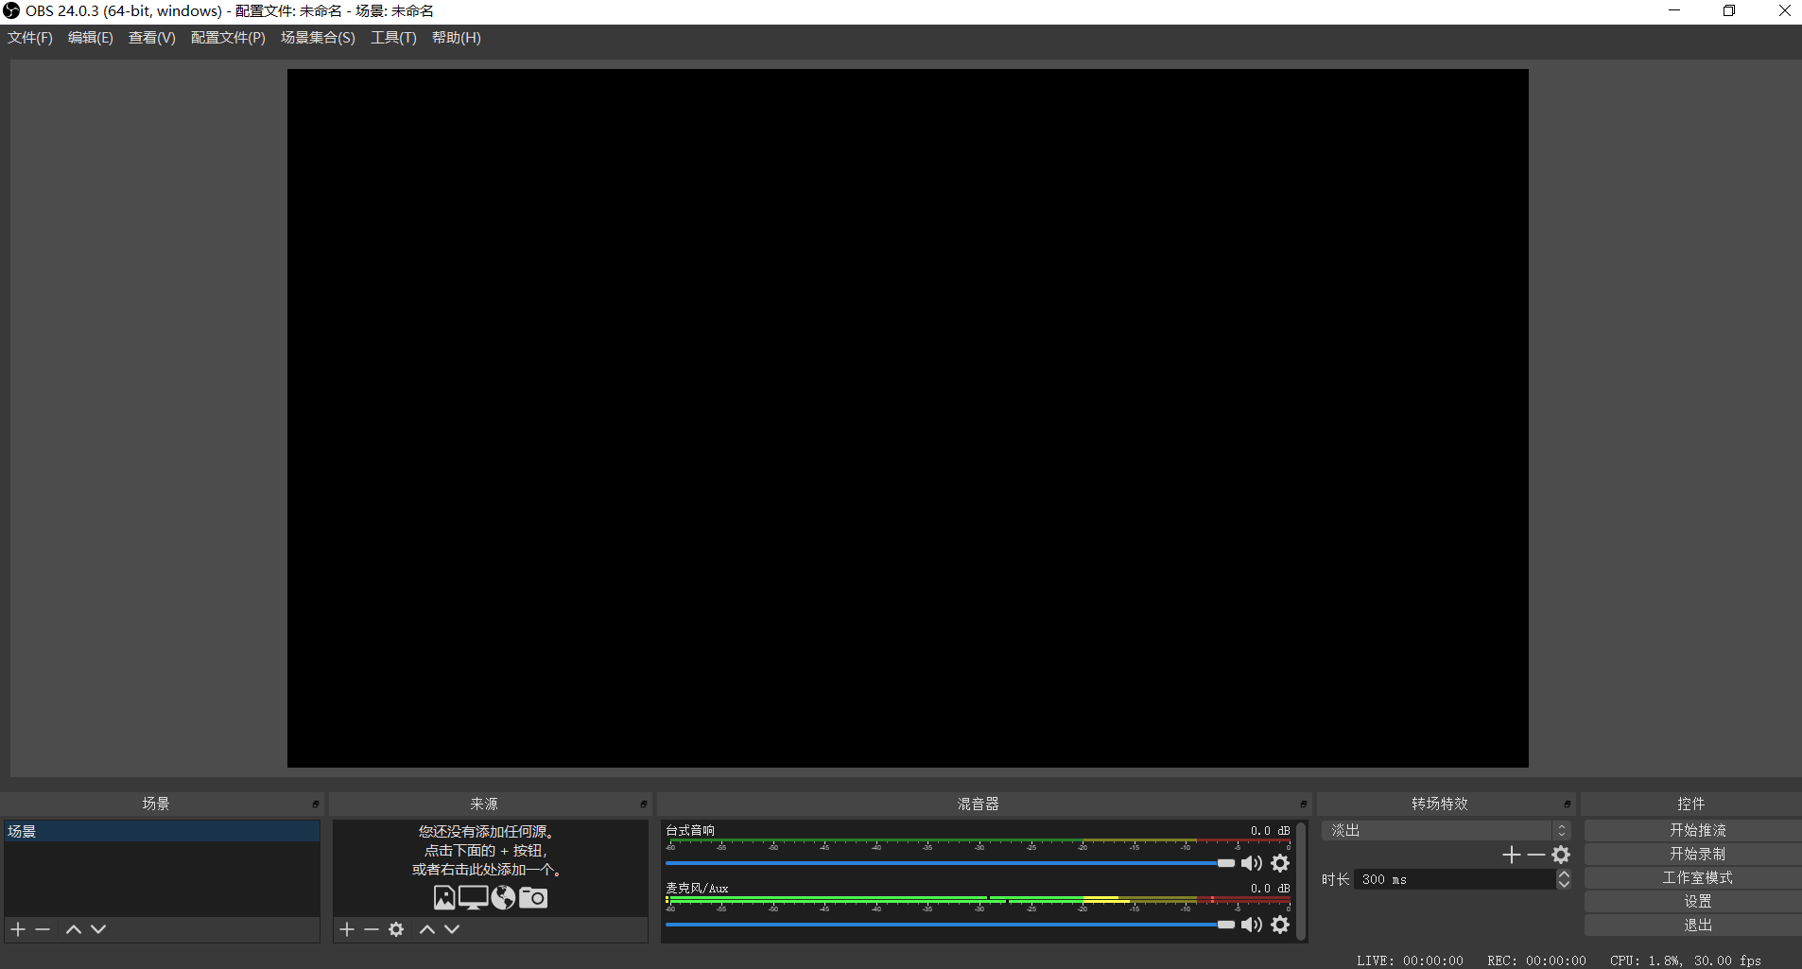Remove the selected scene with minus icon
This screenshot has height=969, width=1802.
coord(43,929)
